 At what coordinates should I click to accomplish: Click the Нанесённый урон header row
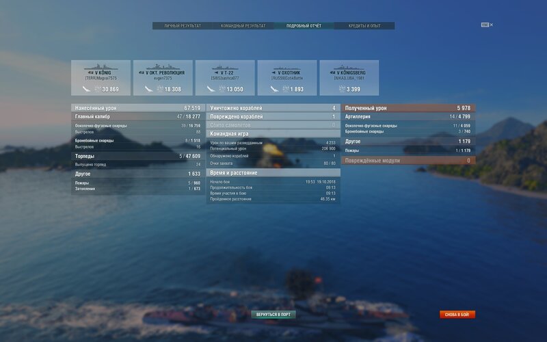[138, 108]
